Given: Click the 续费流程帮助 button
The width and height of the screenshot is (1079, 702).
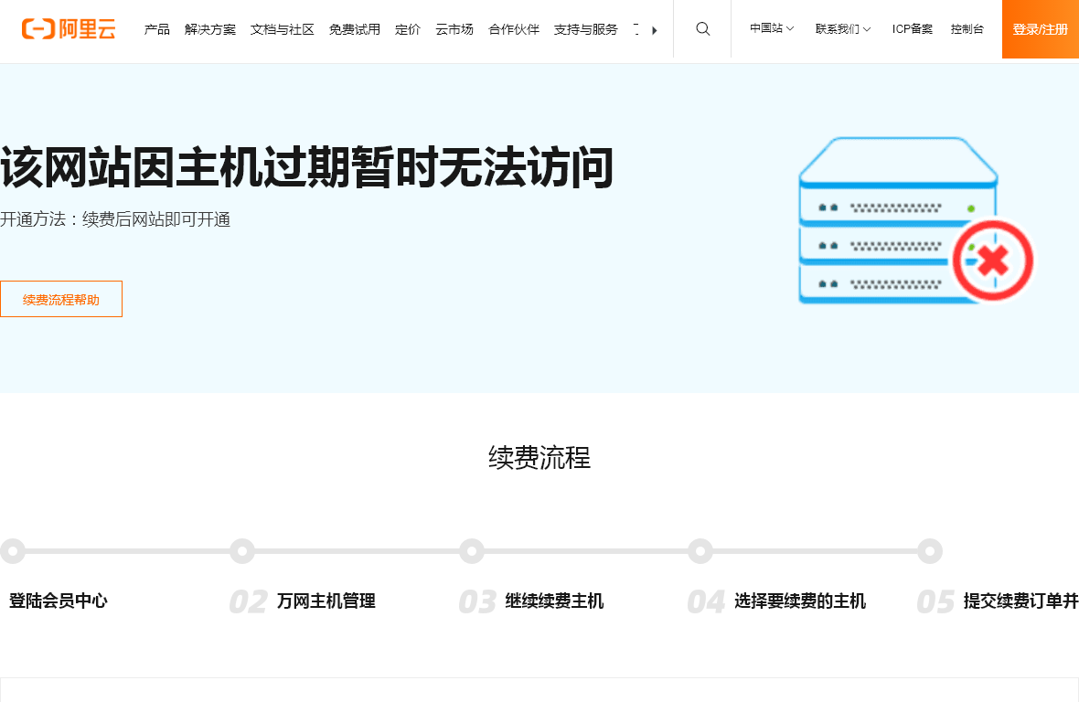Looking at the screenshot, I should point(61,299).
